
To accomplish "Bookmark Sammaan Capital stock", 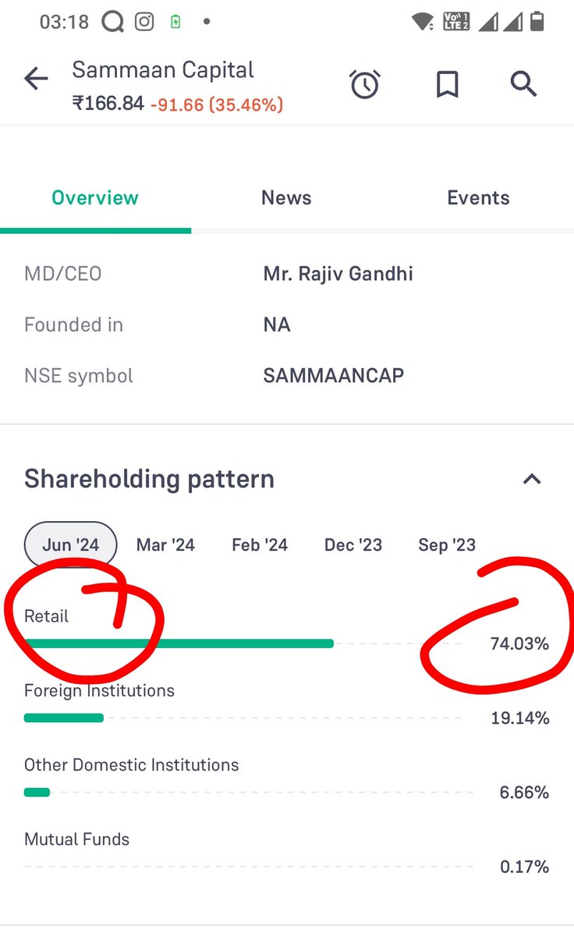I will click(x=447, y=83).
